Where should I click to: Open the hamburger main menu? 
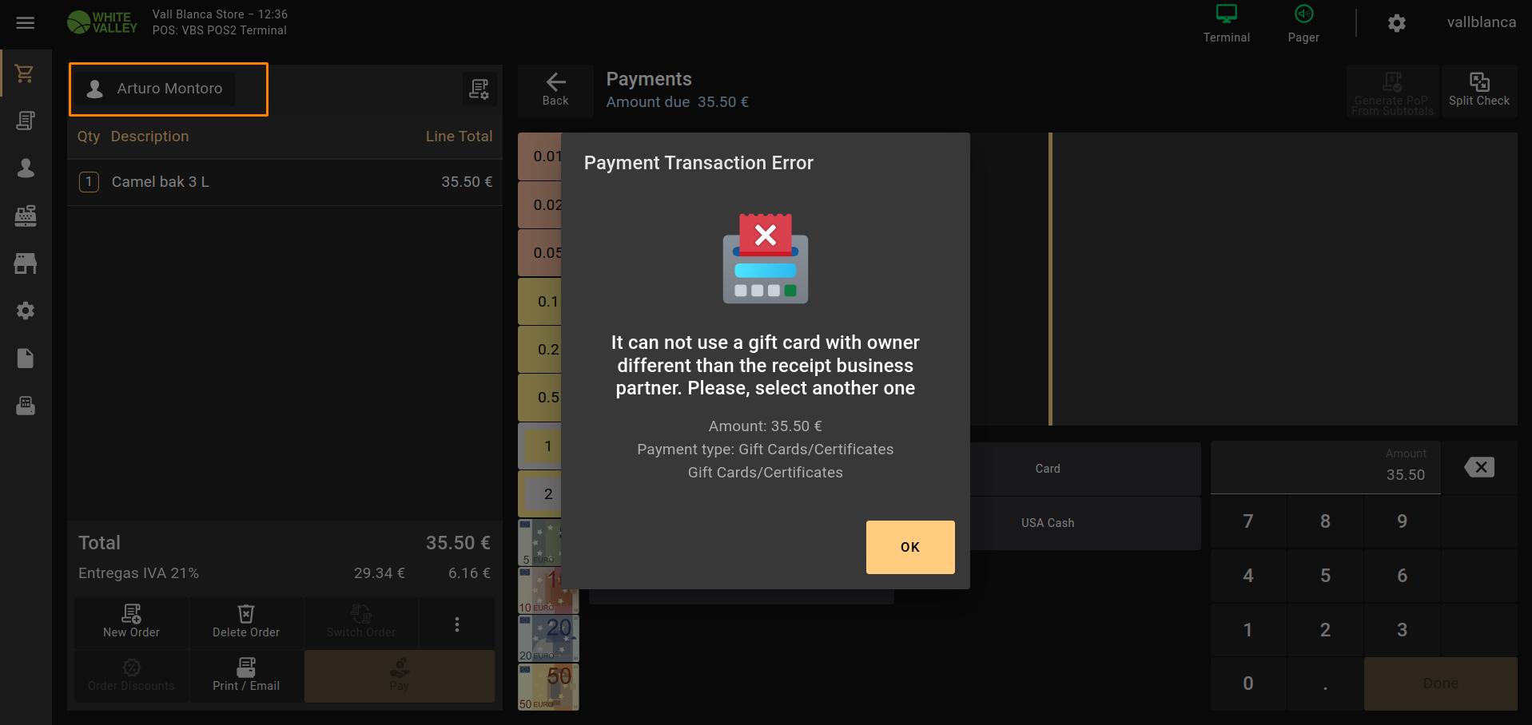tap(26, 23)
